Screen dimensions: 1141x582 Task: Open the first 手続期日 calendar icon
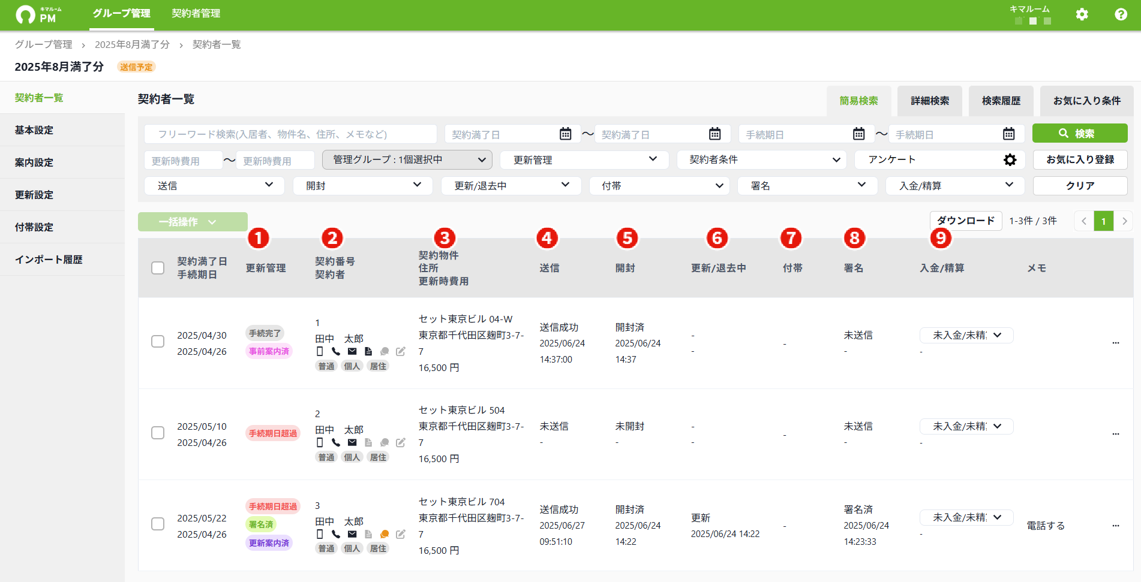pyautogui.click(x=858, y=134)
